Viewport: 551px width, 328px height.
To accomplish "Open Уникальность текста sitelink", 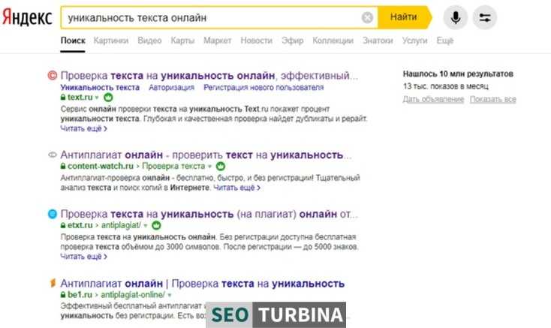I will [100, 88].
